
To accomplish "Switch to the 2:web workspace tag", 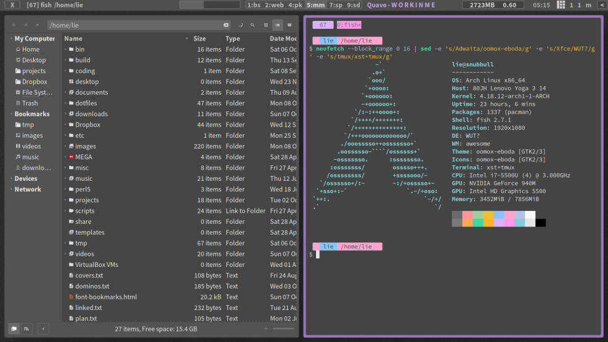I will pyautogui.click(x=274, y=5).
